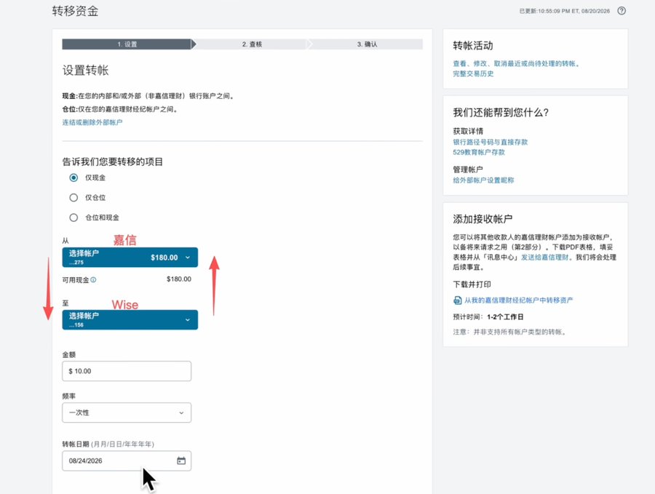Click the 已更新 timestamp text

pos(564,11)
